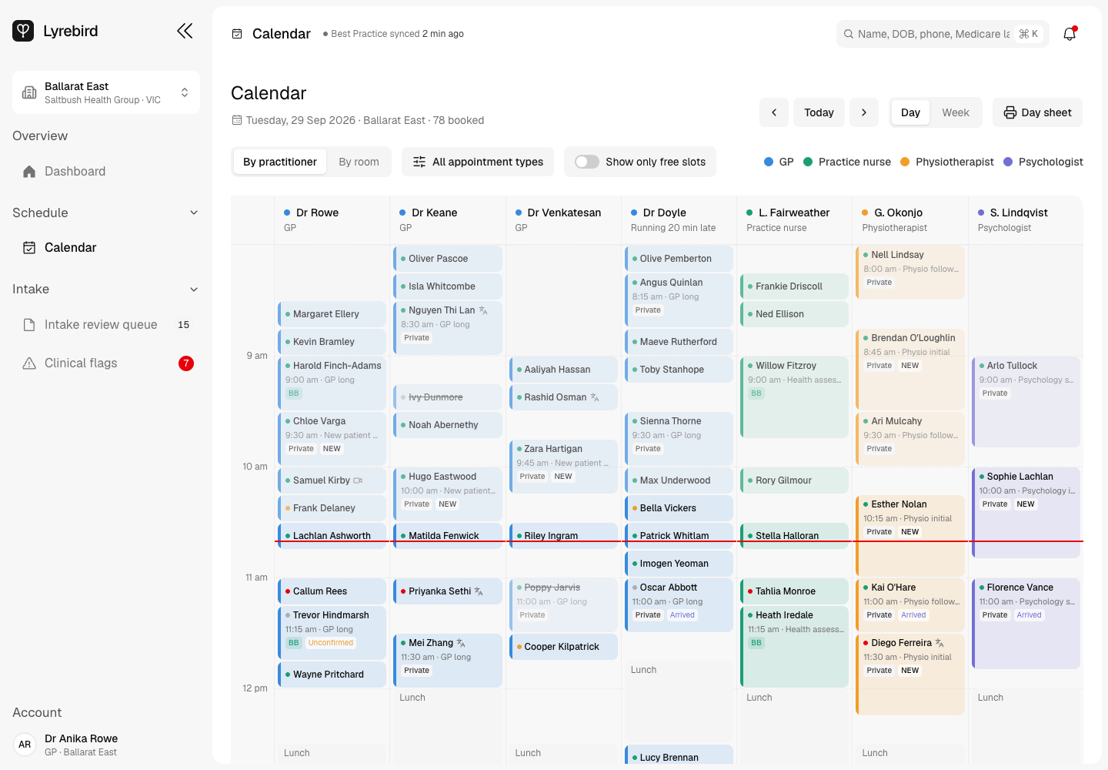This screenshot has width=1108, height=770.
Task: Click the Intake review queue document icon
Action: (29, 325)
